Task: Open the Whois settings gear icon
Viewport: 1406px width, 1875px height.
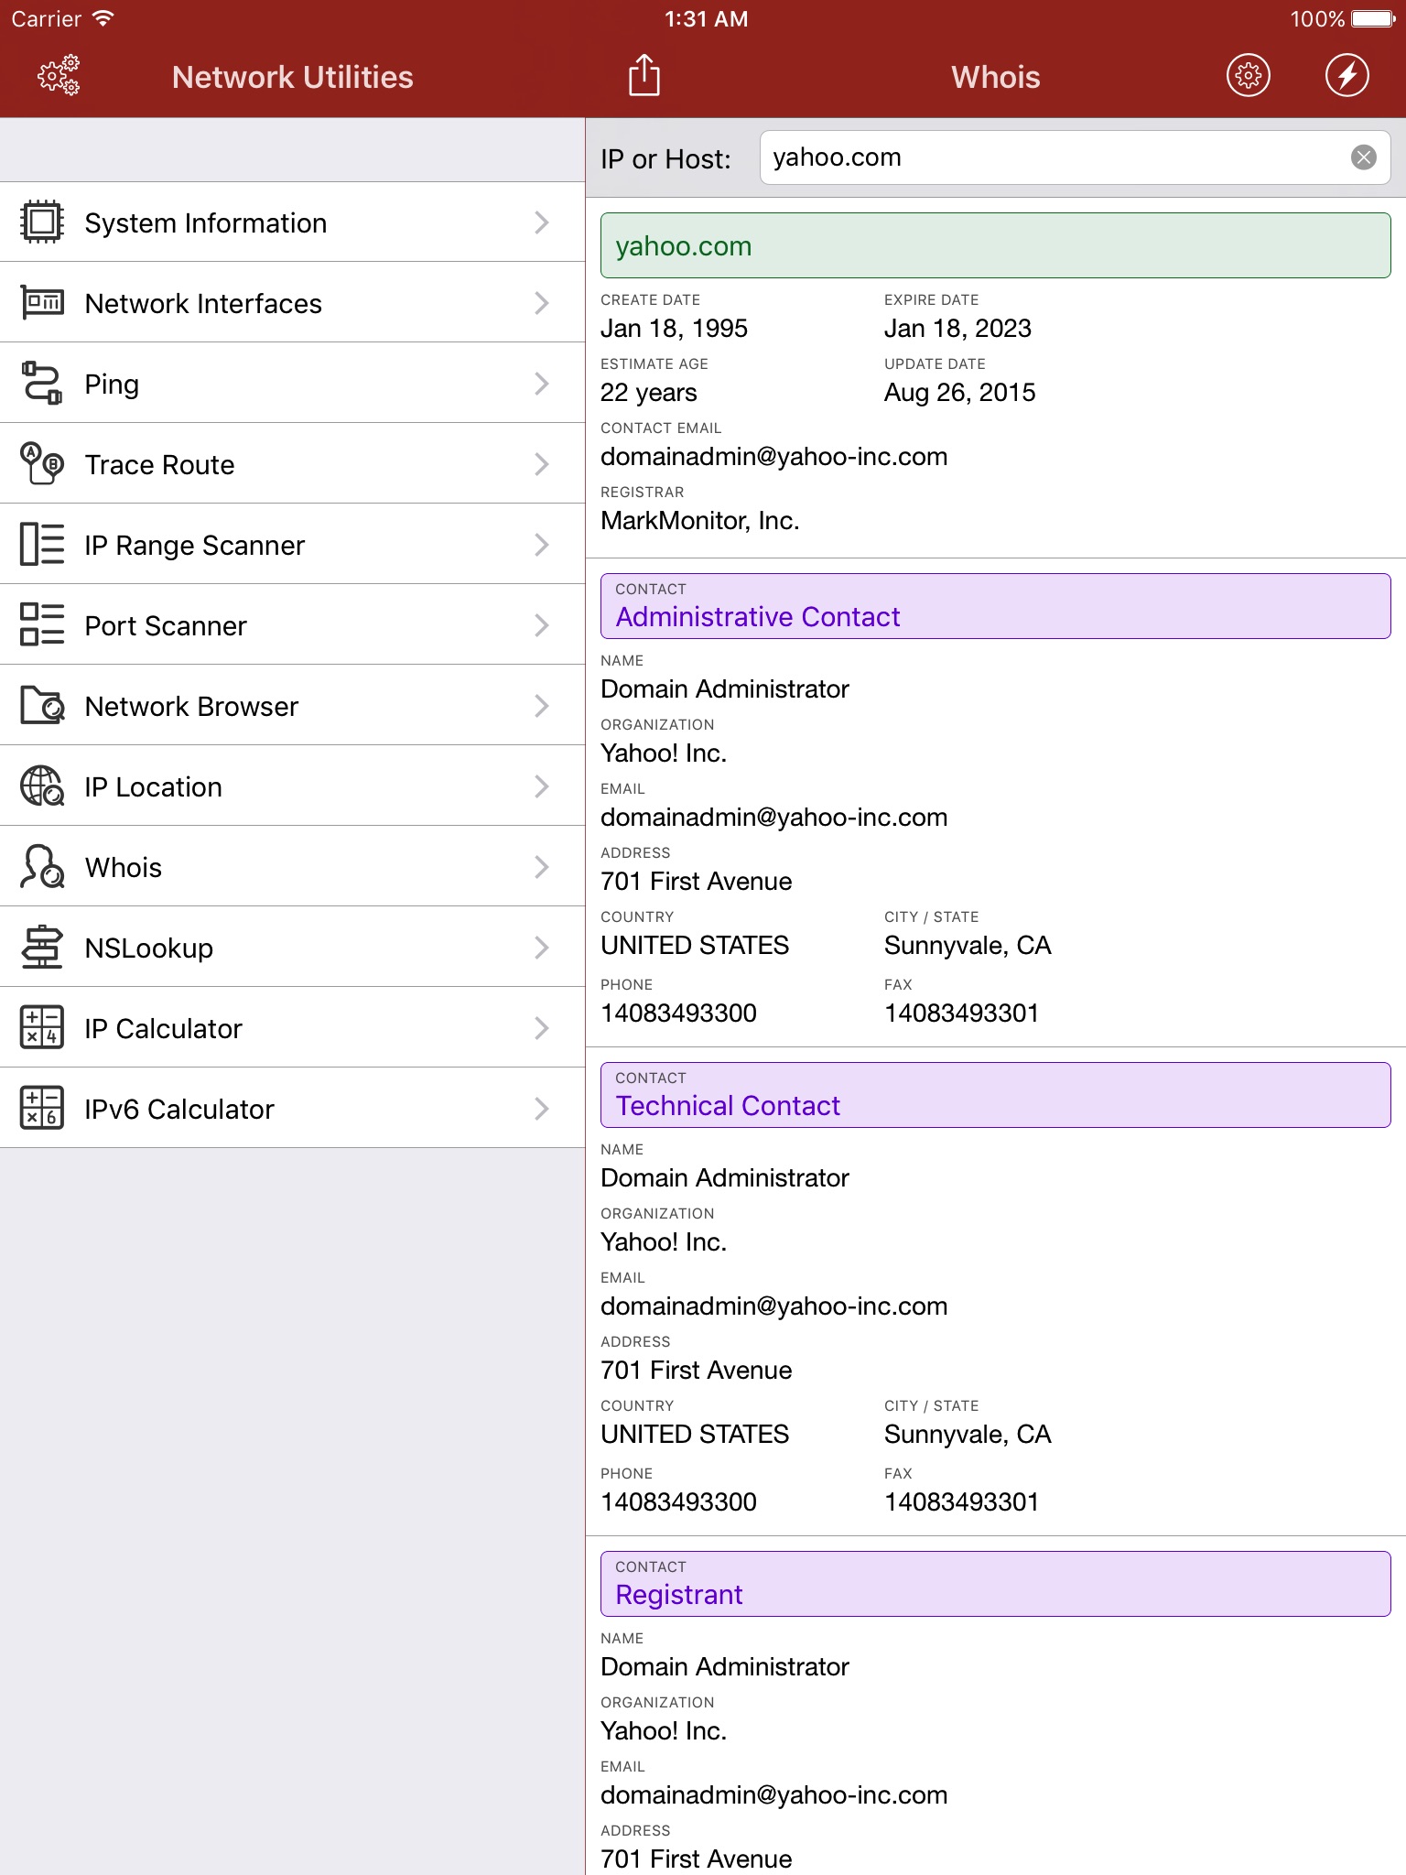Action: tap(1249, 76)
